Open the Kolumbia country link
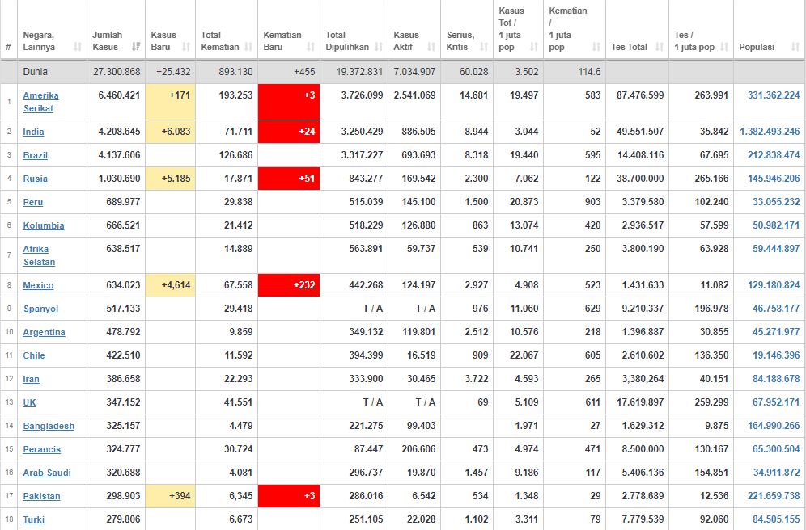 44,225
